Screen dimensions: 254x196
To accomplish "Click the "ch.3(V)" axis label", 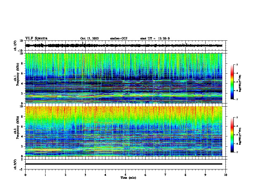I will pos(15,165).
